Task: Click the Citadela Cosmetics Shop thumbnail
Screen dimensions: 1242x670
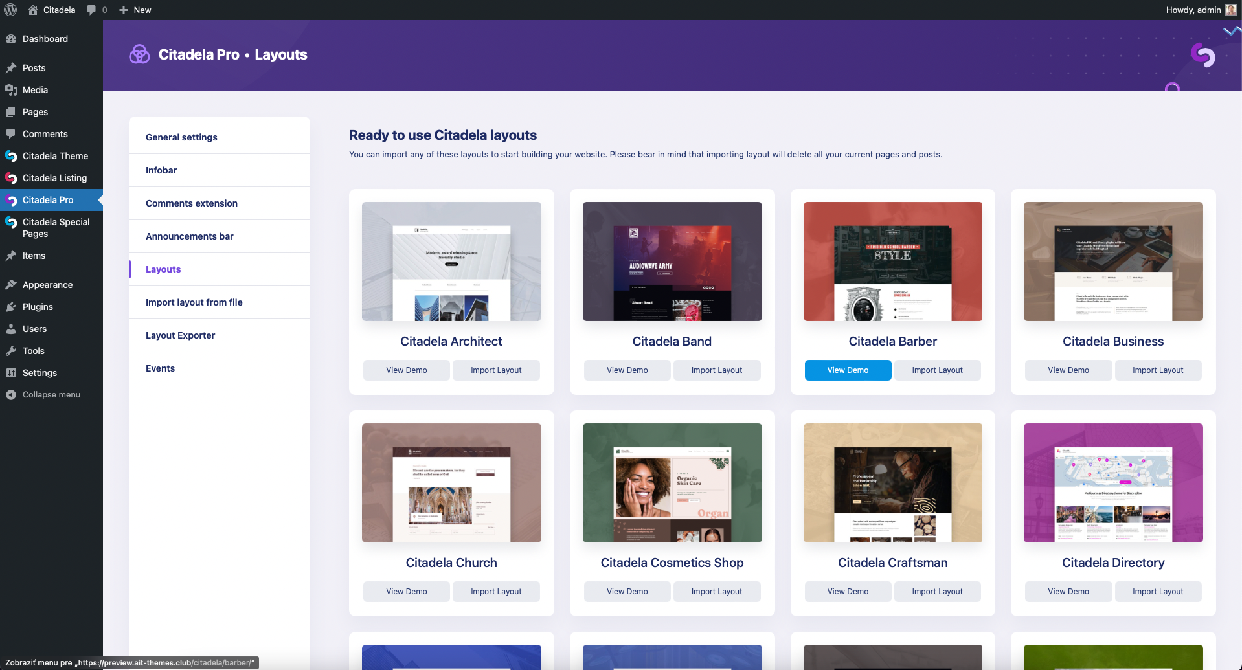Action: [672, 483]
